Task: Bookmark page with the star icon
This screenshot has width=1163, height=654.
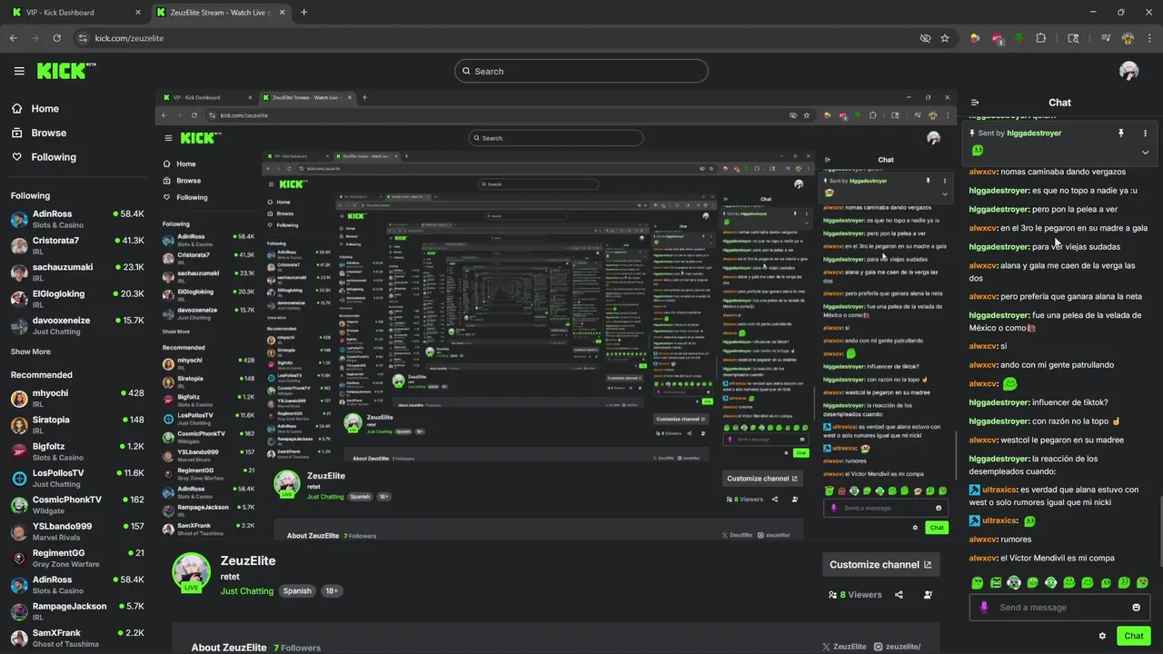Action: pyautogui.click(x=945, y=38)
